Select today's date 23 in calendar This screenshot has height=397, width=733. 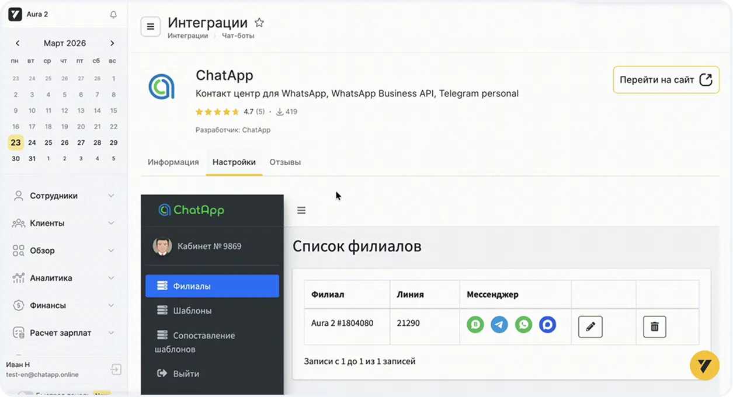(x=16, y=142)
